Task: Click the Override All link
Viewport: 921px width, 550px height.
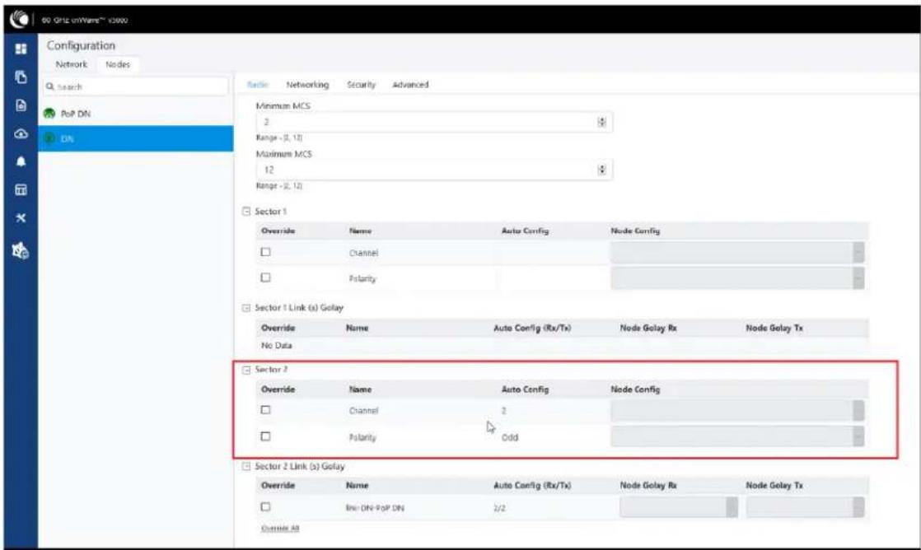Action: pos(279,529)
